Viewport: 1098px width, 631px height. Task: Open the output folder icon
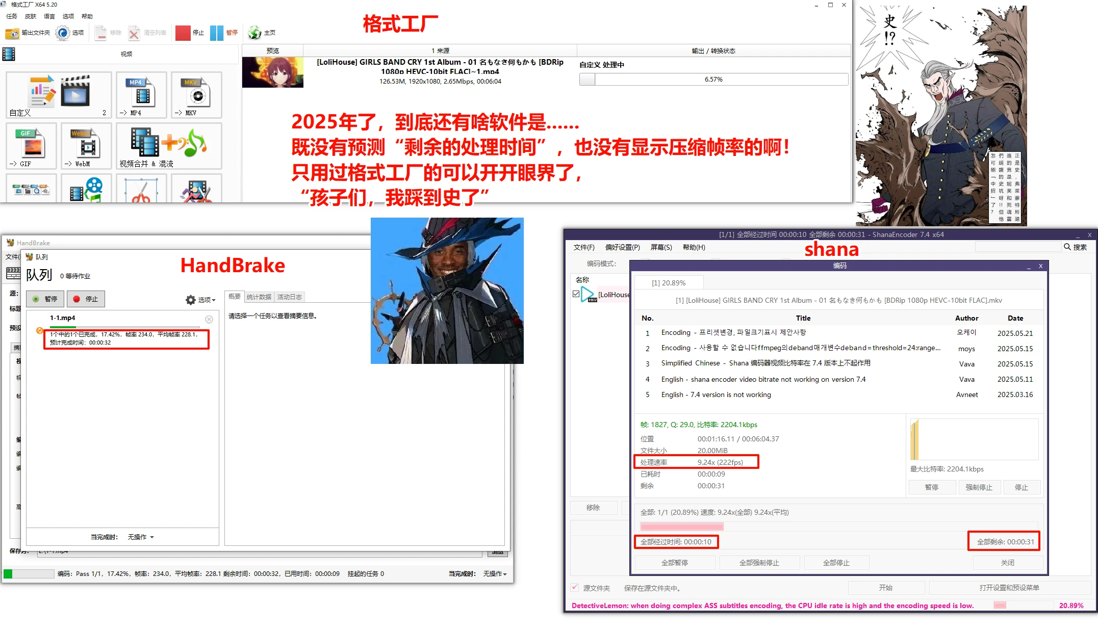12,33
